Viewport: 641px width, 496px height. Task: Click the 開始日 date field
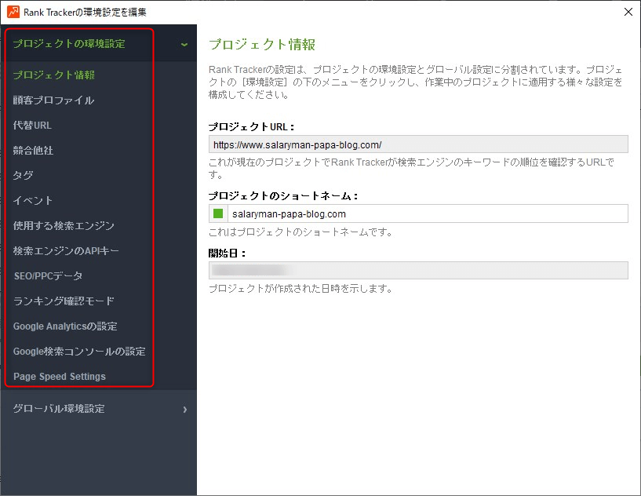pos(418,270)
